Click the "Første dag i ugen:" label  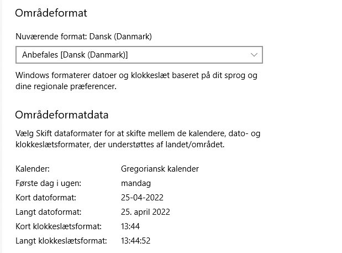point(49,183)
